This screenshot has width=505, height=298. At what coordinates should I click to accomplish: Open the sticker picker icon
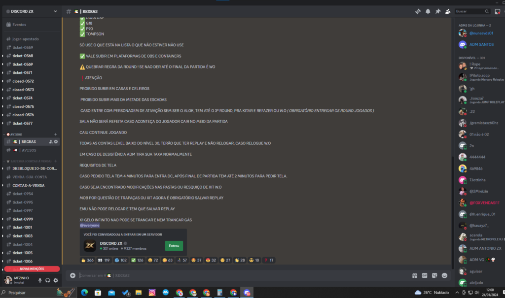(434, 275)
